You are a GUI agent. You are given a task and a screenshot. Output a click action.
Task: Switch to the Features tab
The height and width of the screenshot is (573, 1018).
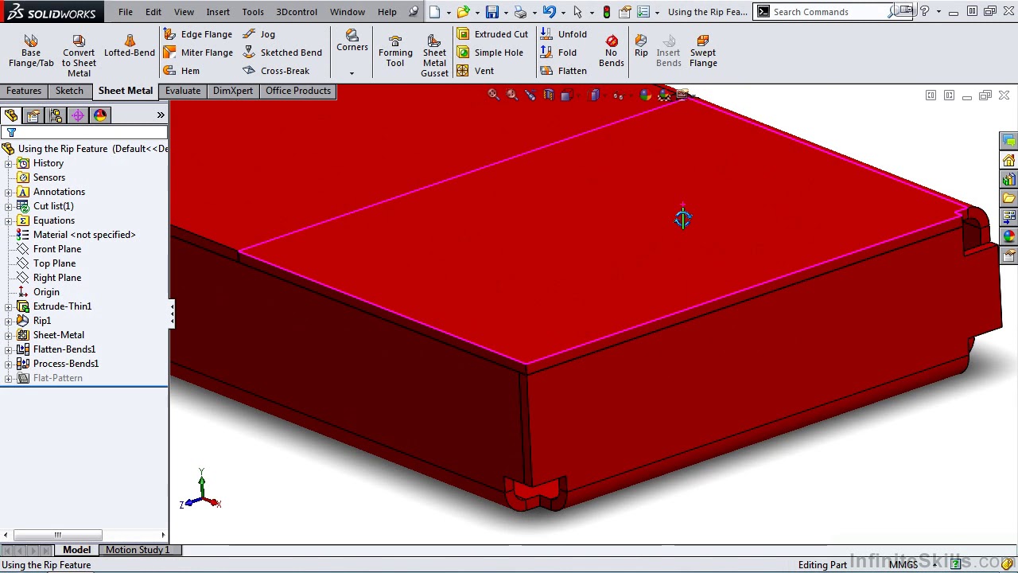24,91
